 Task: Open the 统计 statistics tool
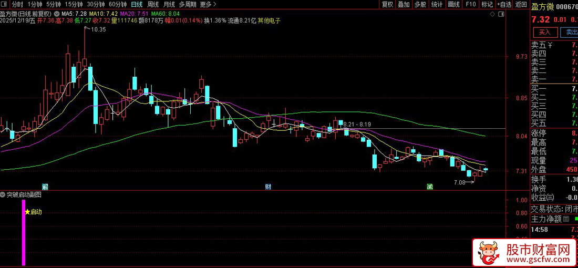pyautogui.click(x=437, y=4)
